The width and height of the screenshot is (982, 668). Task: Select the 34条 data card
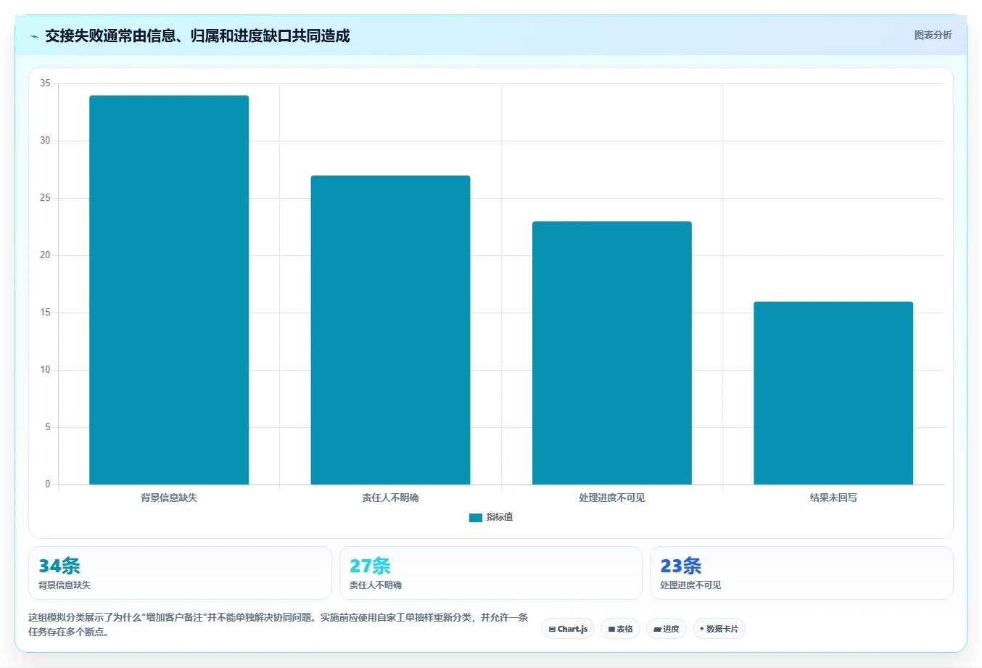pos(180,573)
